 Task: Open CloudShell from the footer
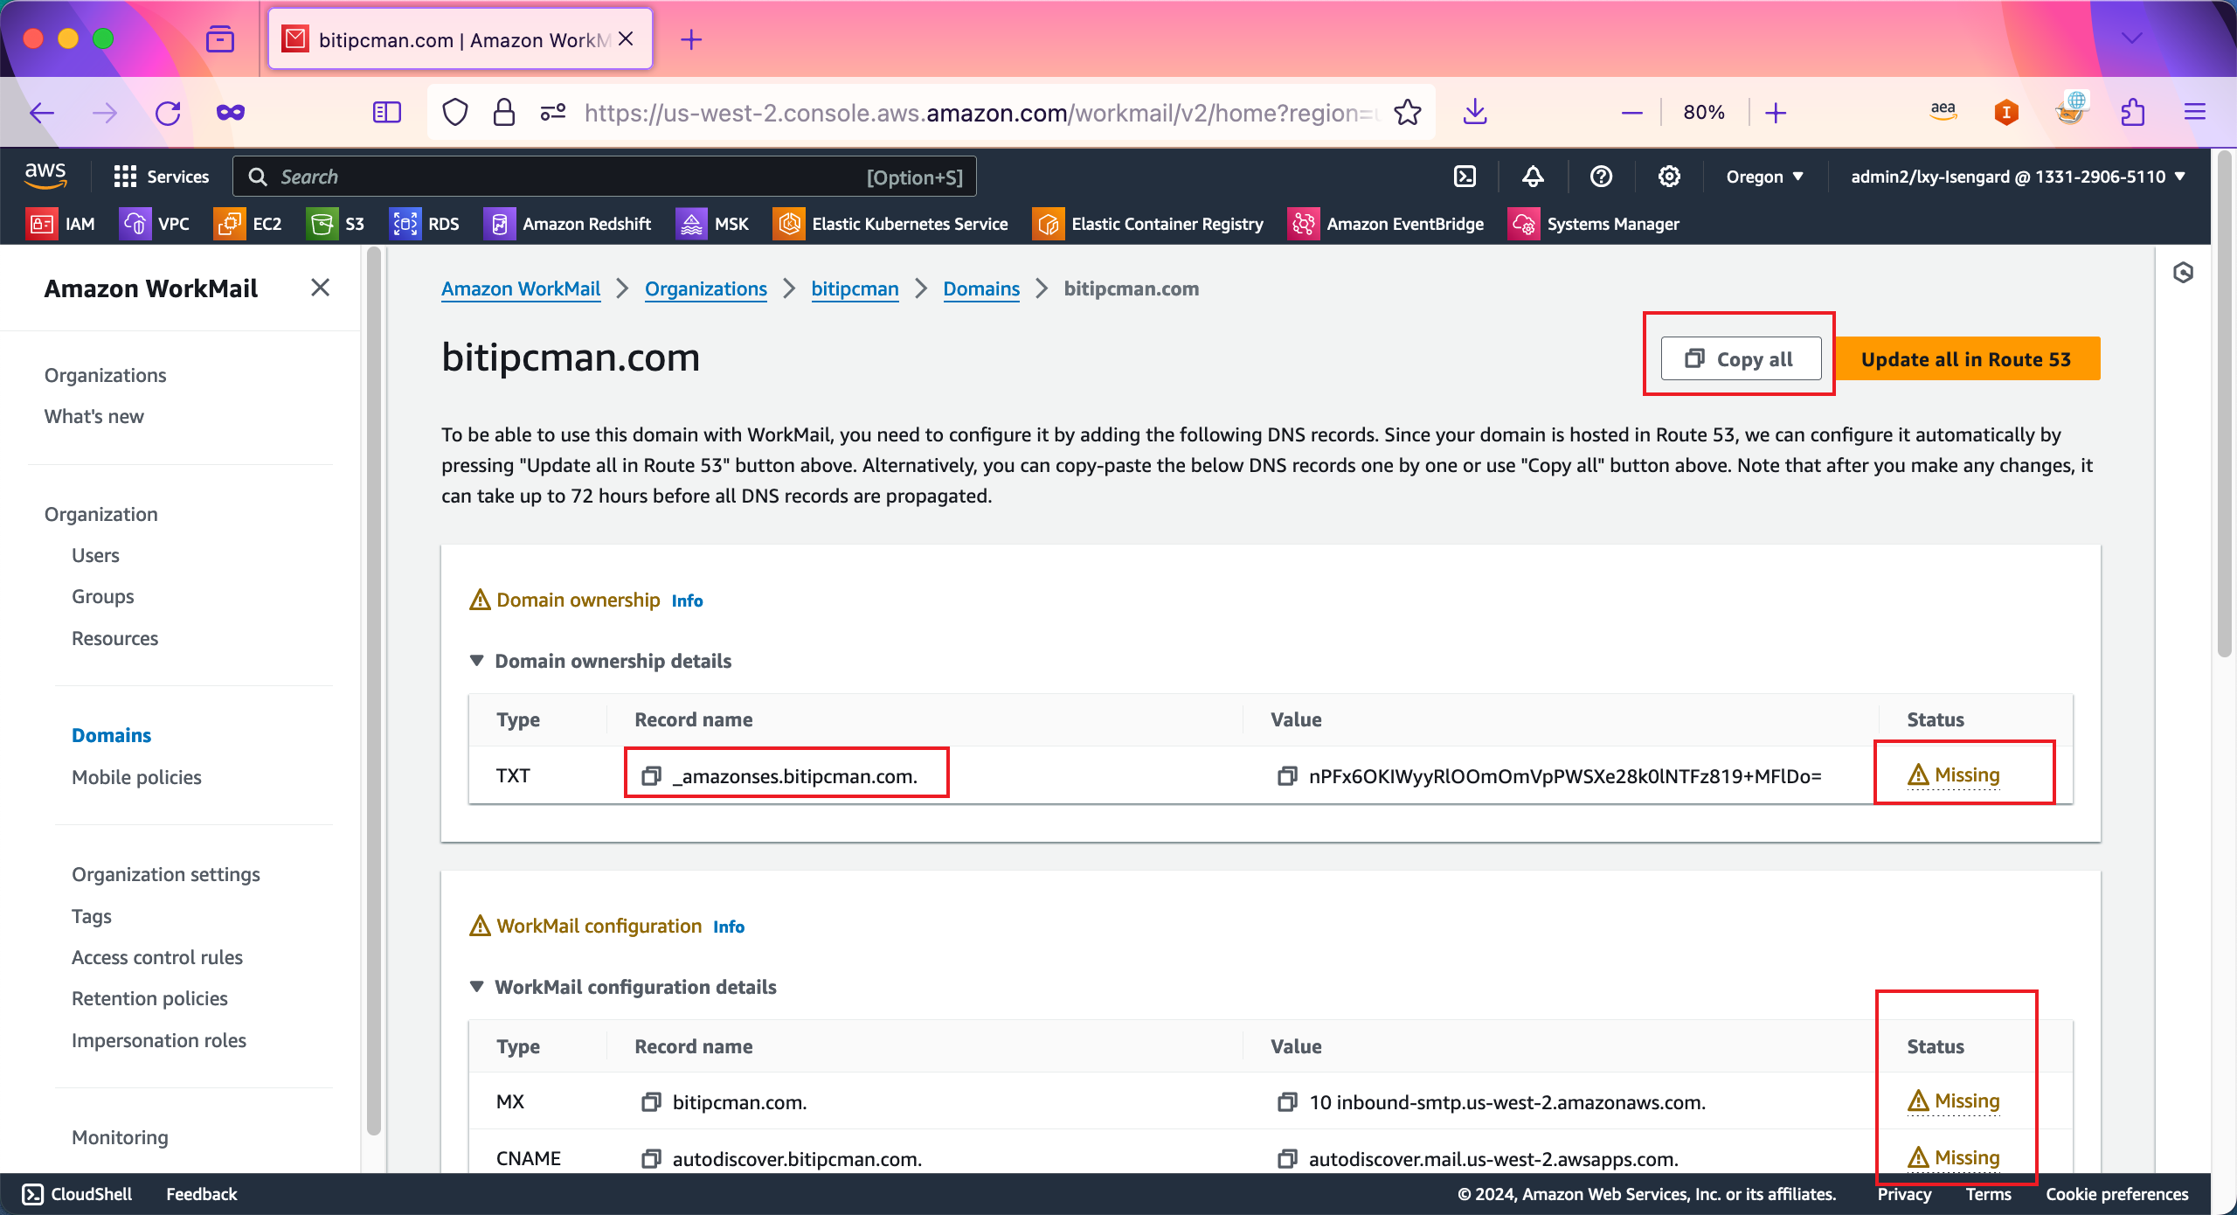coord(77,1194)
